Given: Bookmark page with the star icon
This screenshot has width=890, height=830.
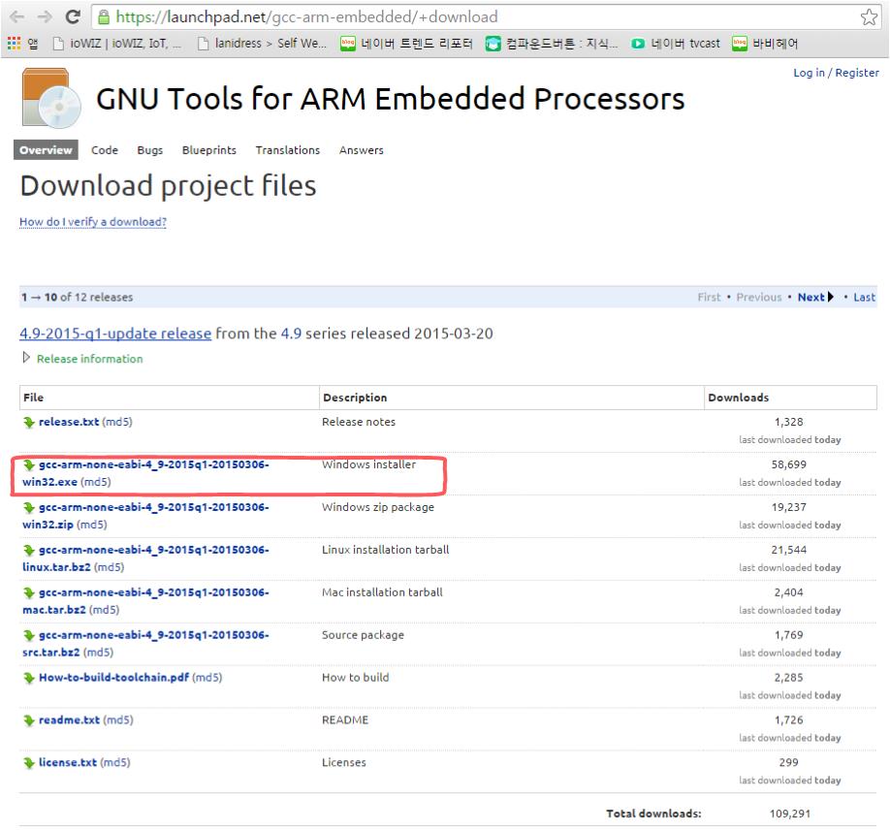Looking at the screenshot, I should 869,17.
